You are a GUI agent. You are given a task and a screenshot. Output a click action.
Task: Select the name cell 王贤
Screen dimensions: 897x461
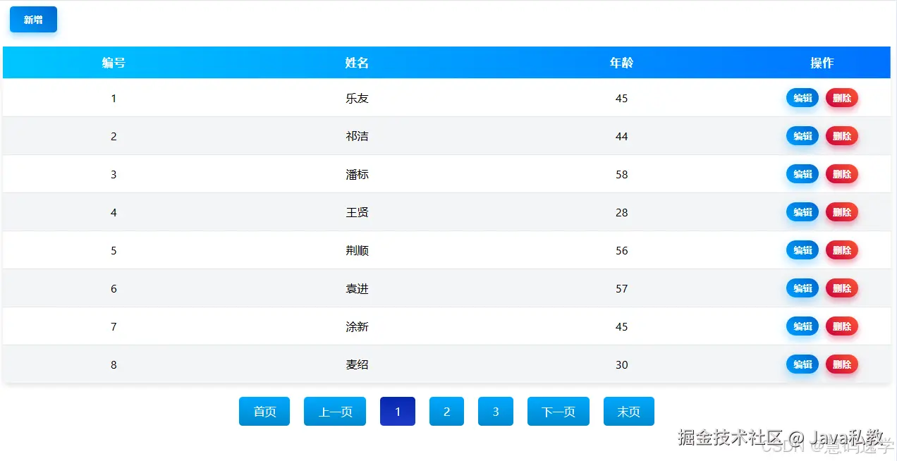click(x=357, y=213)
